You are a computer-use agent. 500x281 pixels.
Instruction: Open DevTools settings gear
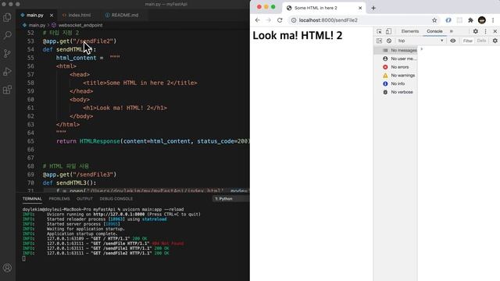(476, 31)
